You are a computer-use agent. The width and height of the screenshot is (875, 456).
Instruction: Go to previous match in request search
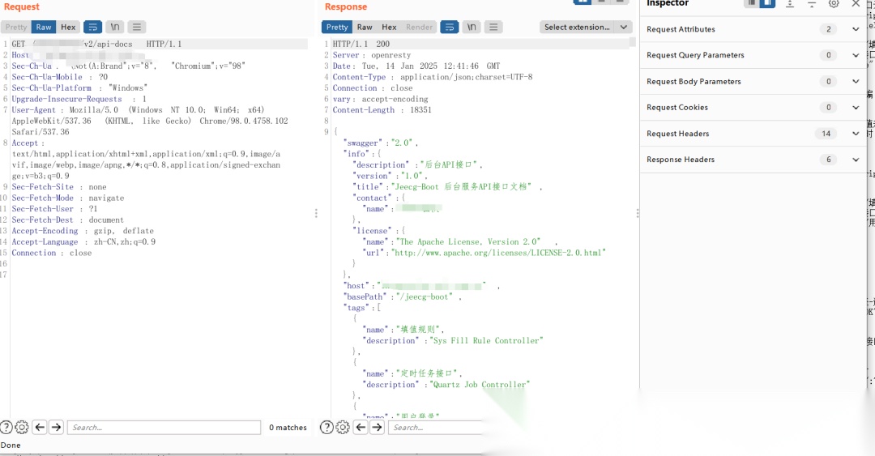[x=39, y=428]
